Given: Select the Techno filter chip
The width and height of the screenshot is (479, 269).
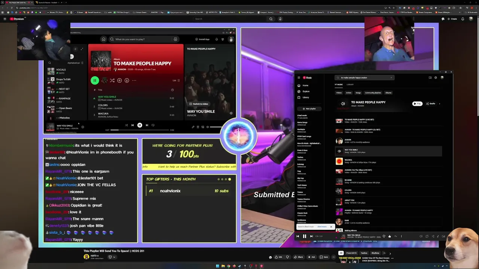Looking at the screenshot, I should point(364,253).
